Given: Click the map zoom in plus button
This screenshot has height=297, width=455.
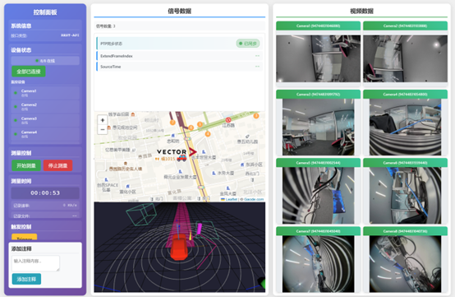Looking at the screenshot, I should [103, 120].
